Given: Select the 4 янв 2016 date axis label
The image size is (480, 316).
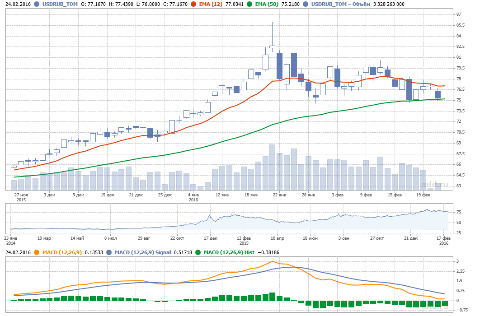Looking at the screenshot, I should 193,197.
